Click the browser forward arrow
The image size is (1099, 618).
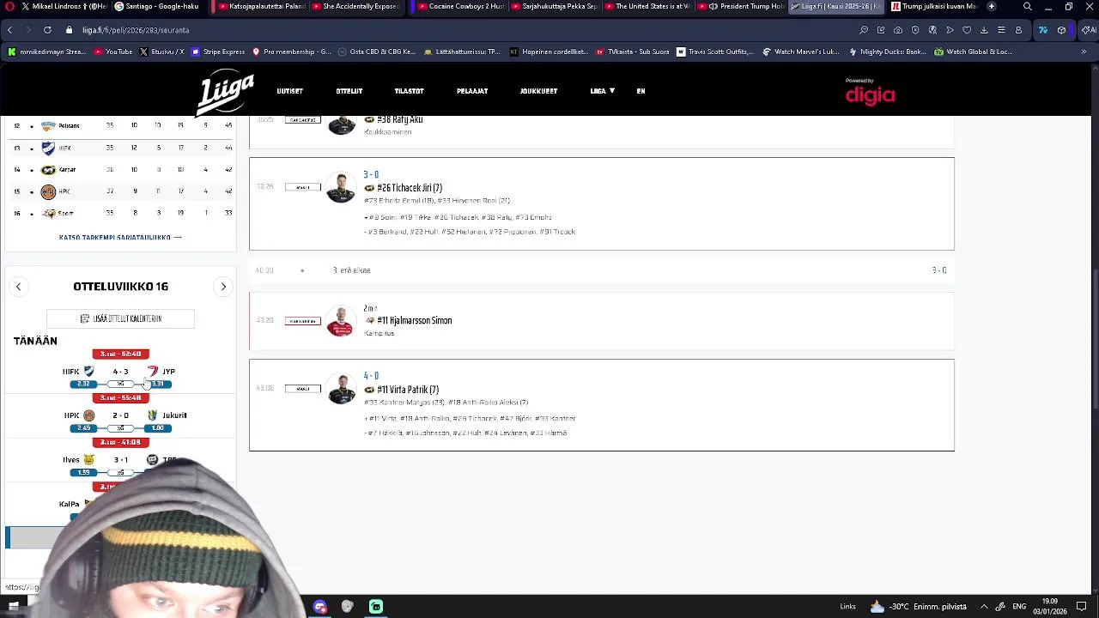(x=28, y=30)
